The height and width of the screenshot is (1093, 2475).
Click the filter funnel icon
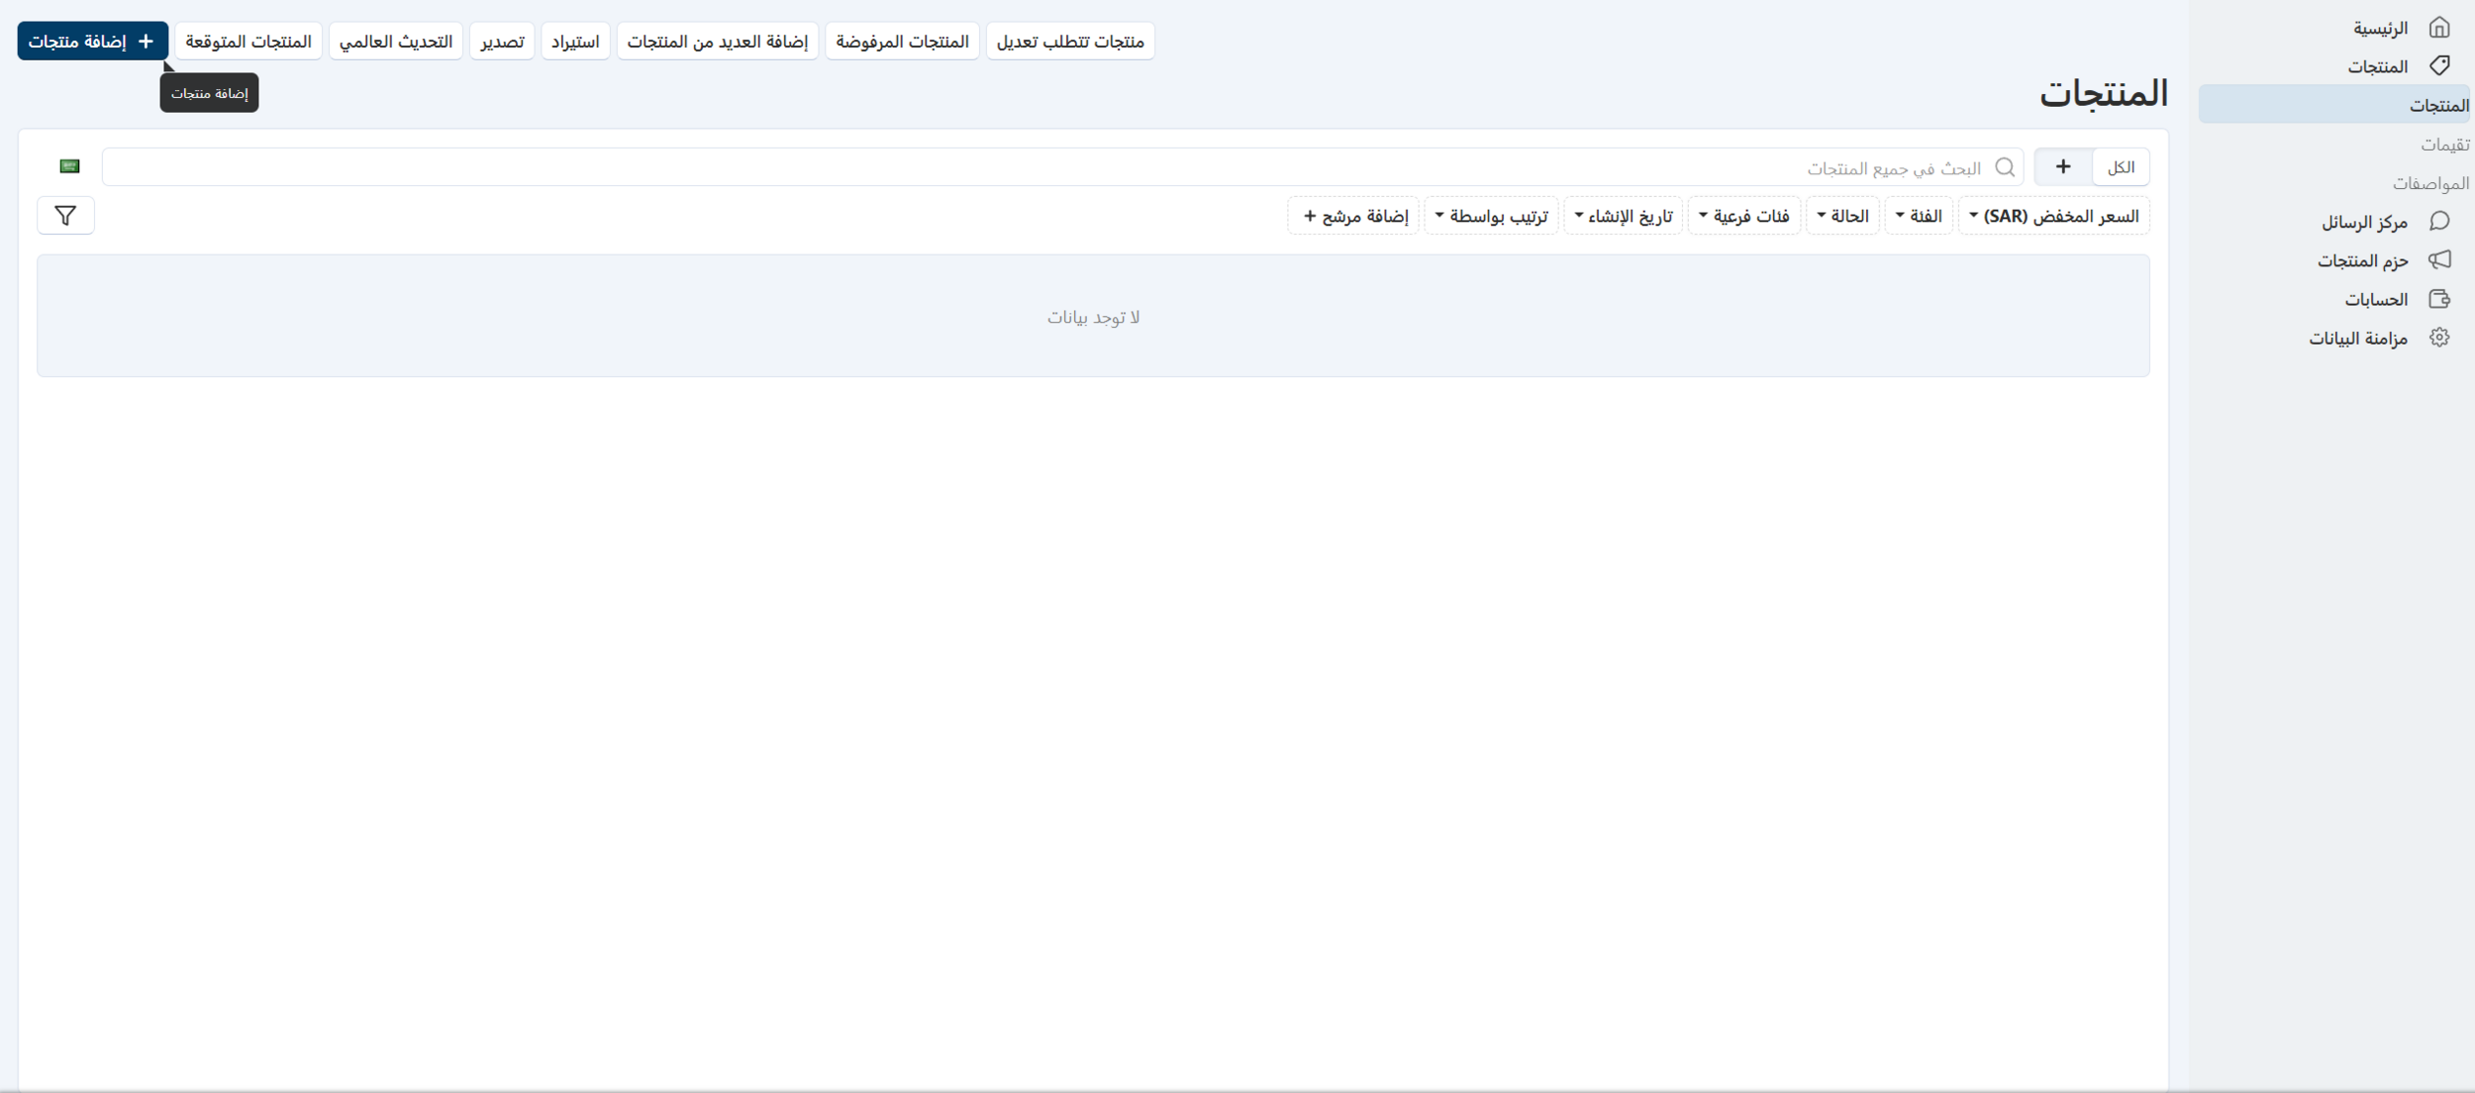(65, 216)
